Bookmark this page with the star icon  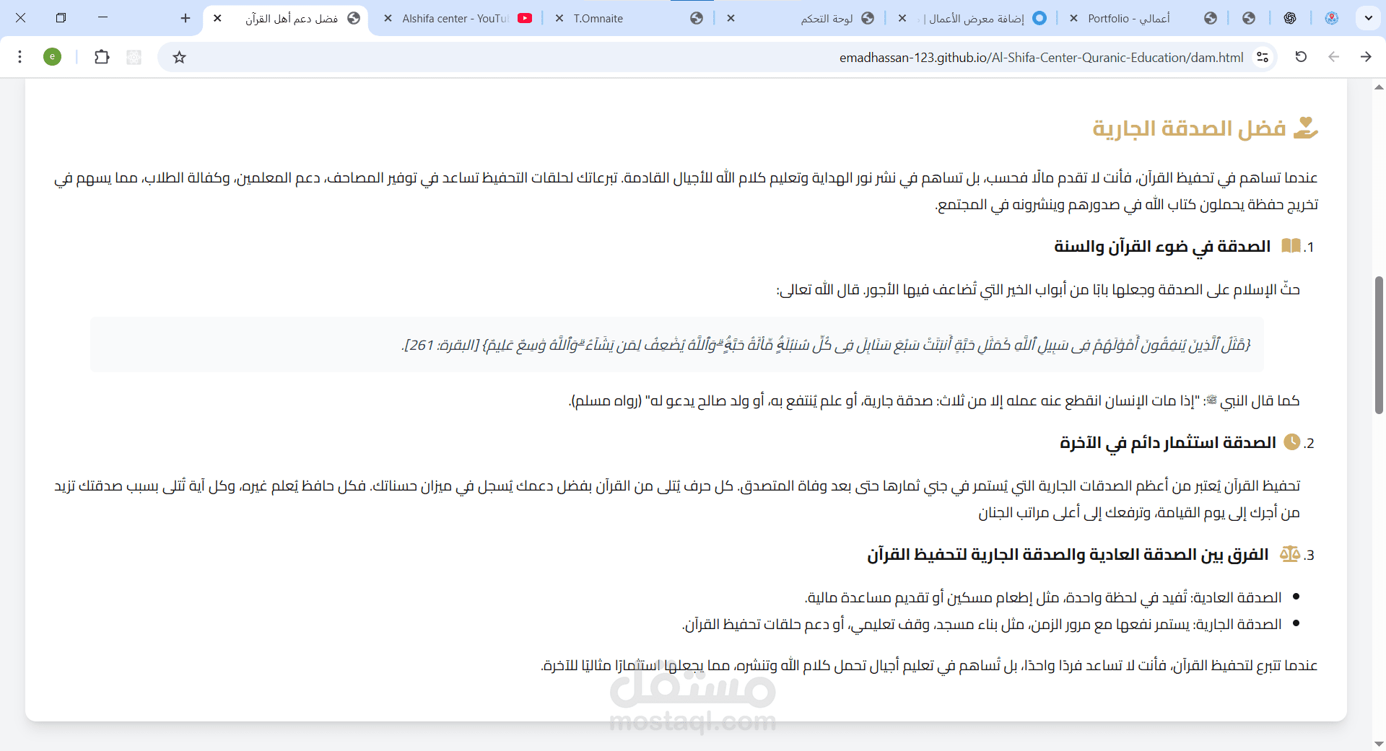[180, 57]
